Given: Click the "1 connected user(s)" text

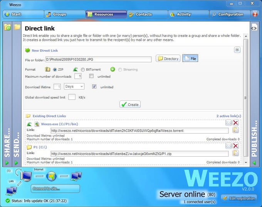Looking at the screenshot, I should [200, 202].
